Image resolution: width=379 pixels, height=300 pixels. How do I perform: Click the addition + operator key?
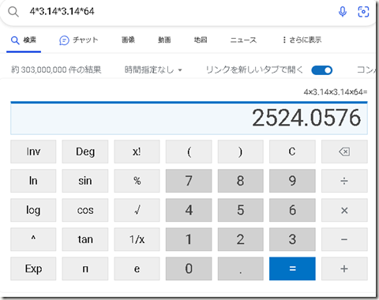click(x=344, y=268)
